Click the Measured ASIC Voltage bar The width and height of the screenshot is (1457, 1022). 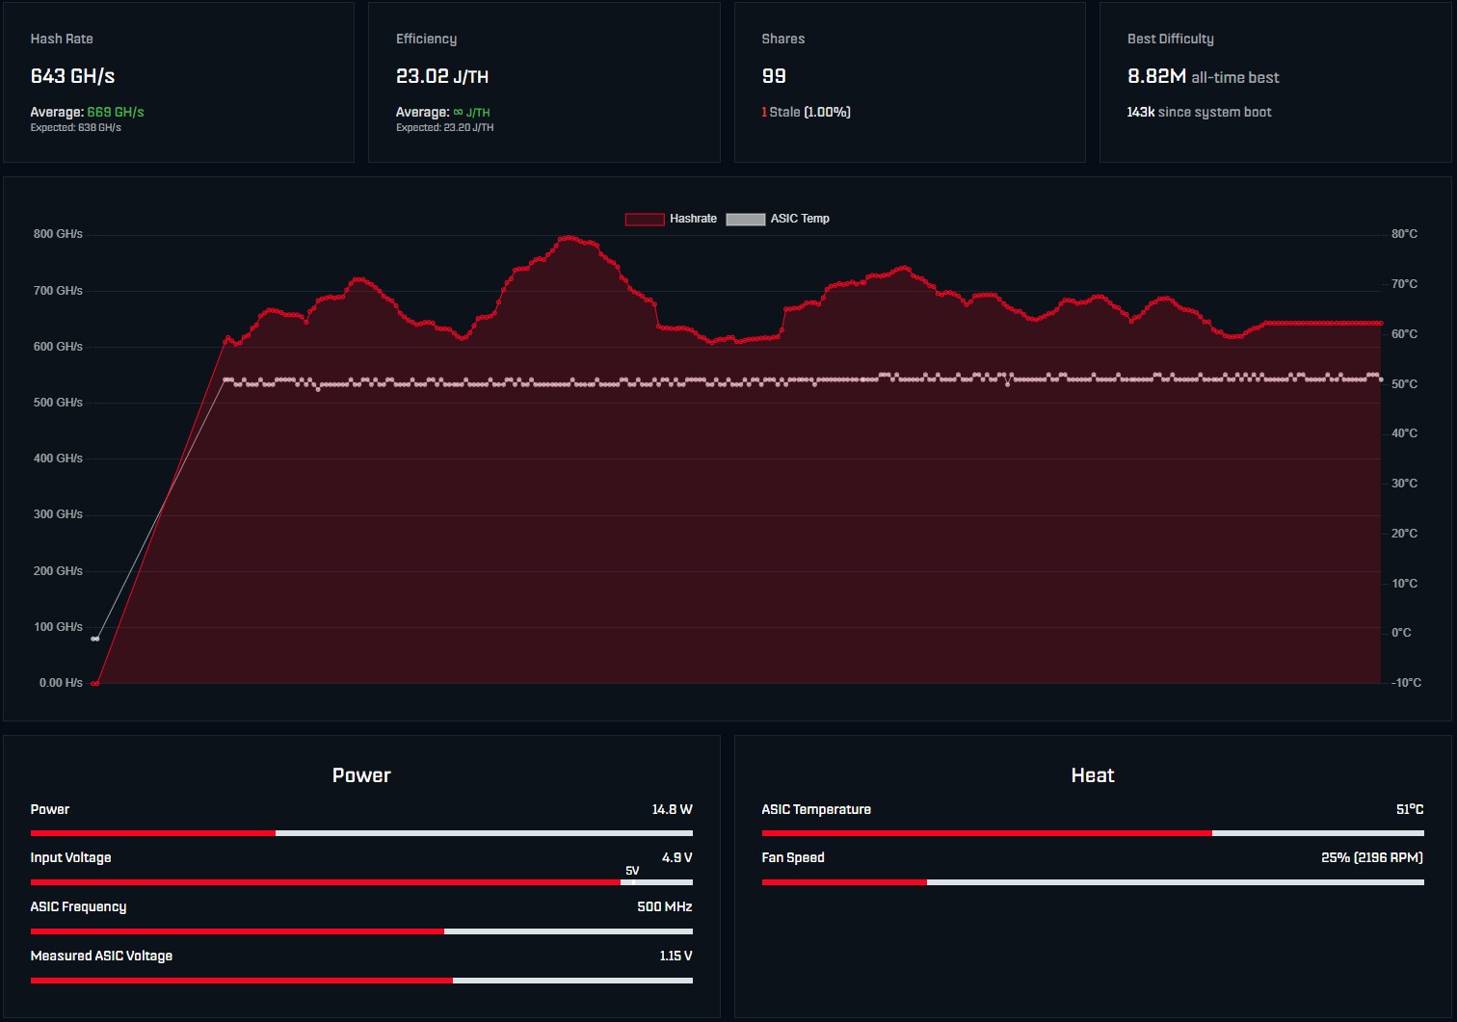coord(361,981)
